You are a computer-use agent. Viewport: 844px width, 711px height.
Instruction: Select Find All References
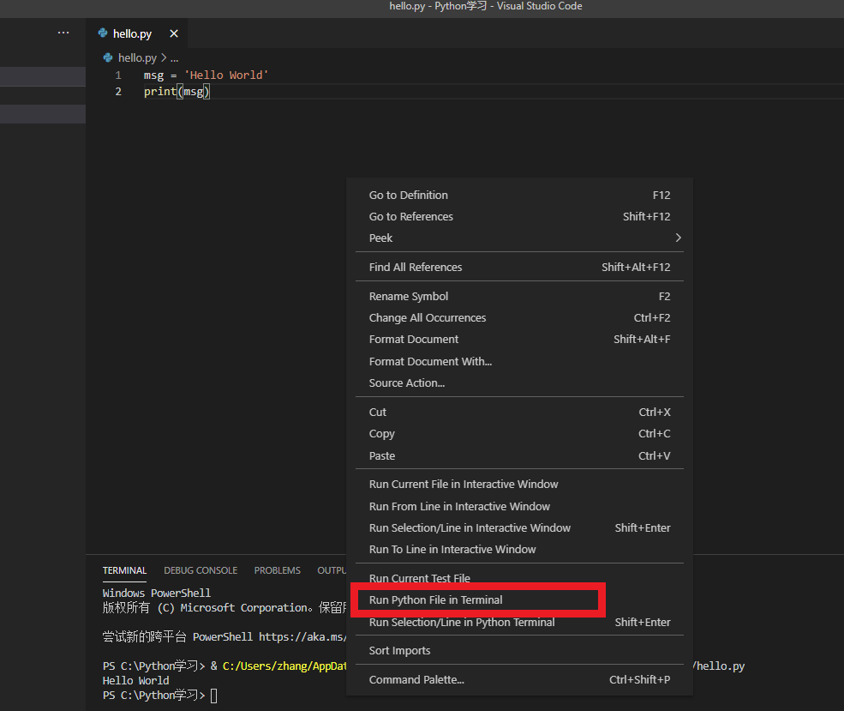point(519,268)
